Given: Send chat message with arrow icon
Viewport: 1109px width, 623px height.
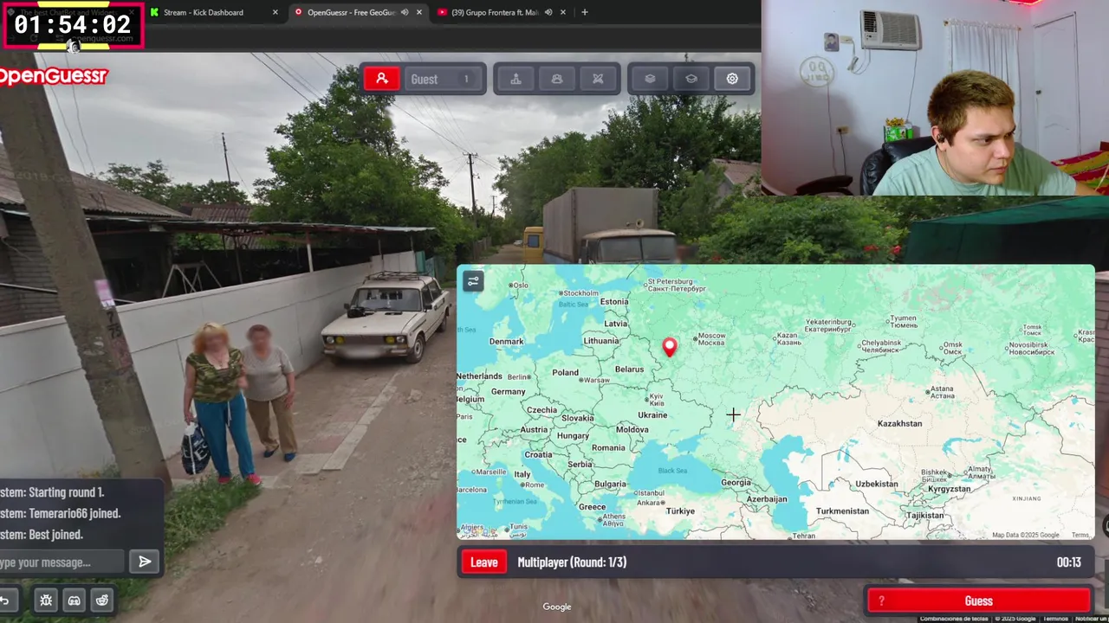Looking at the screenshot, I should pos(145,562).
